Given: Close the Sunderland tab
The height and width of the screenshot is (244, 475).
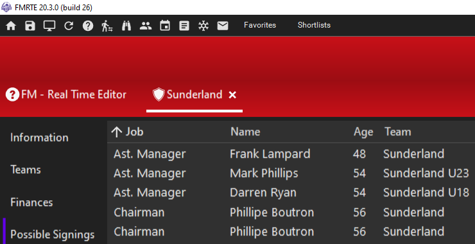Looking at the screenshot, I should click(x=232, y=95).
